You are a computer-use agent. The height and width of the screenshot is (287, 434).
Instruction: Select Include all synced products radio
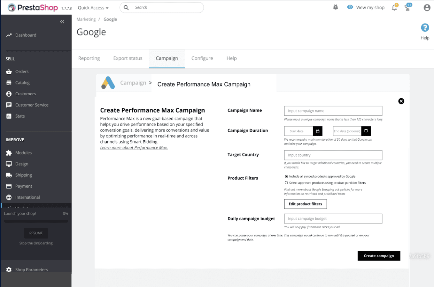[x=286, y=176]
